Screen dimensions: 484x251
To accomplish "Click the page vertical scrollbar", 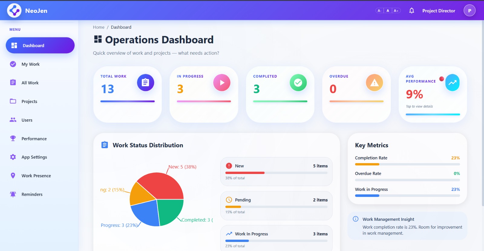I will point(482,113).
